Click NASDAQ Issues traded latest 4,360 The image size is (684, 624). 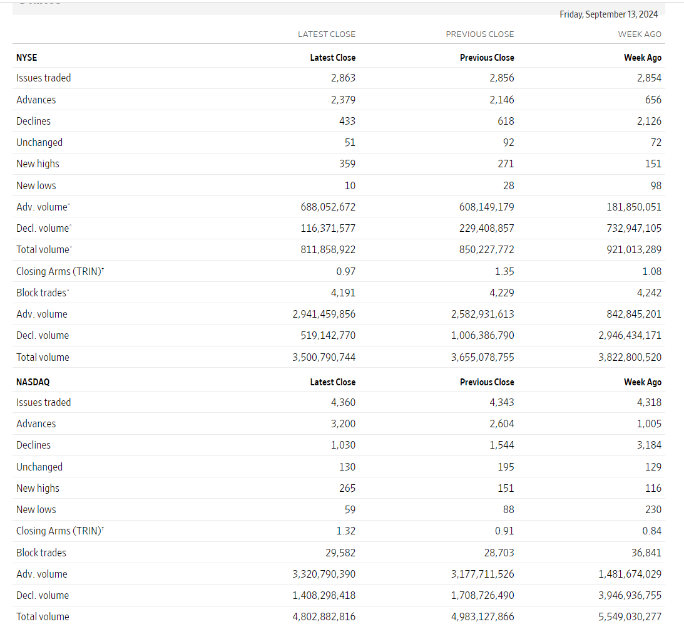coord(344,403)
